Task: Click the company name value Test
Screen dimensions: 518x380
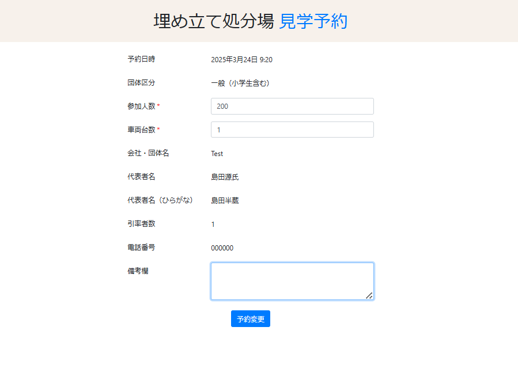Action: 217,154
